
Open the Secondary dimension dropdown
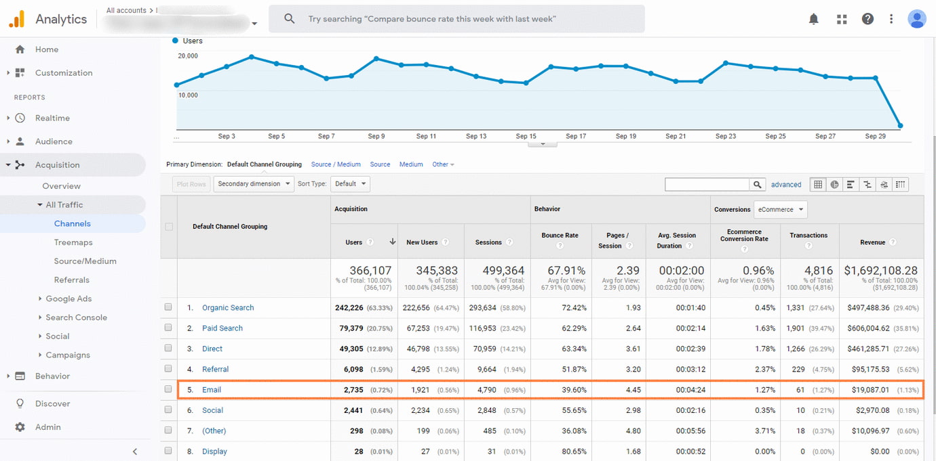[253, 183]
